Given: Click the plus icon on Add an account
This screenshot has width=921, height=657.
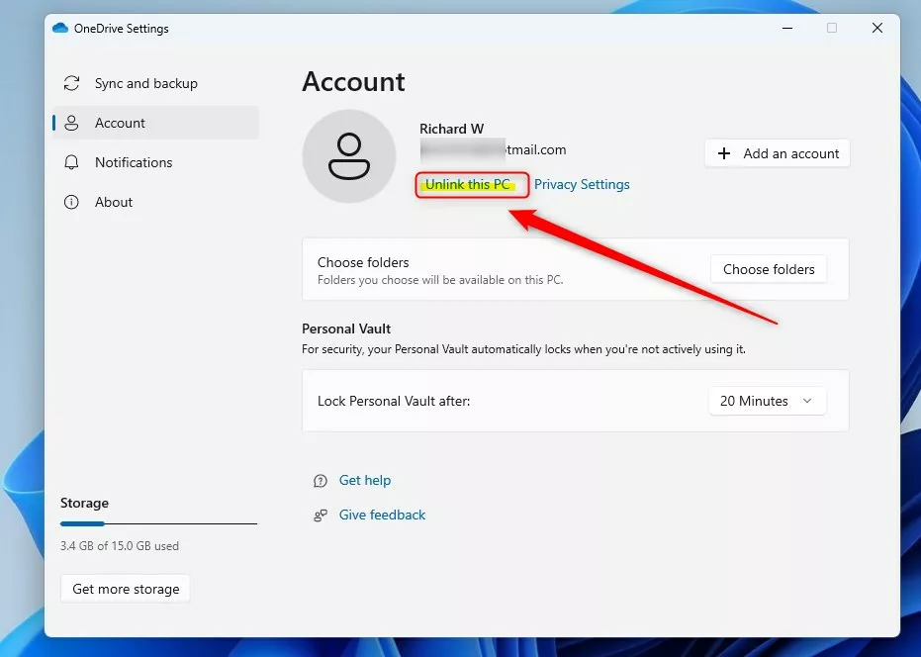Looking at the screenshot, I should pyautogui.click(x=724, y=153).
